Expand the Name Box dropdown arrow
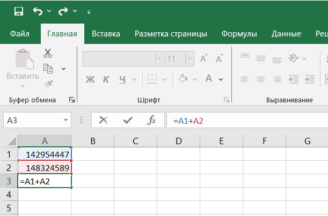This screenshot has height=216, width=328. tap(66, 121)
